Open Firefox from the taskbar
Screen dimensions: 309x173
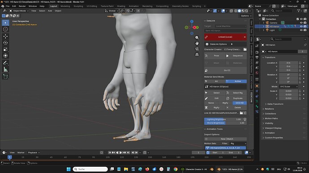tap(147, 169)
